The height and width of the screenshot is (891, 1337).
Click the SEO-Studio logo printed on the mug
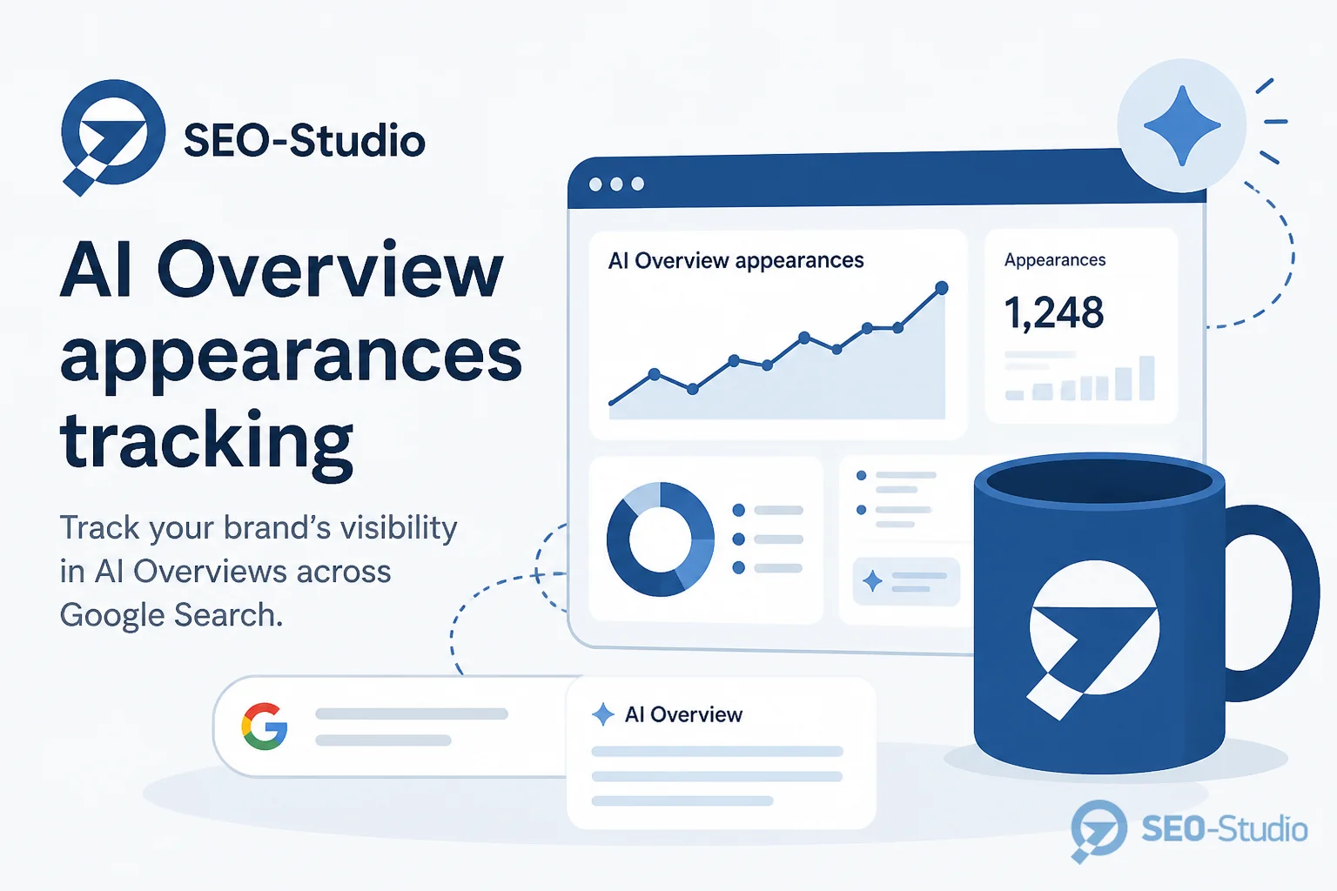(1093, 640)
